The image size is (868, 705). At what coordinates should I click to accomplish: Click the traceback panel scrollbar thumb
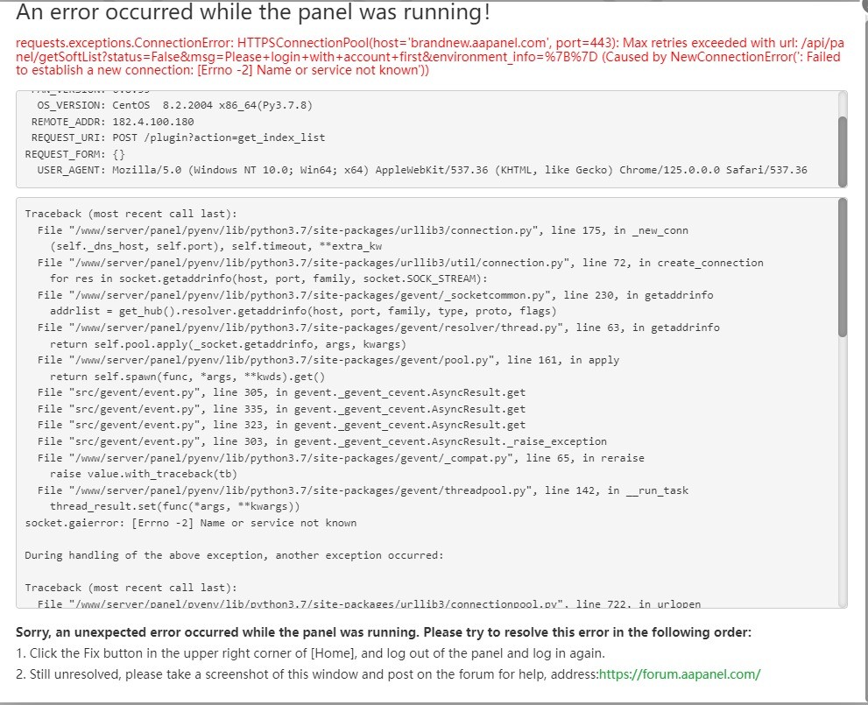click(843, 267)
